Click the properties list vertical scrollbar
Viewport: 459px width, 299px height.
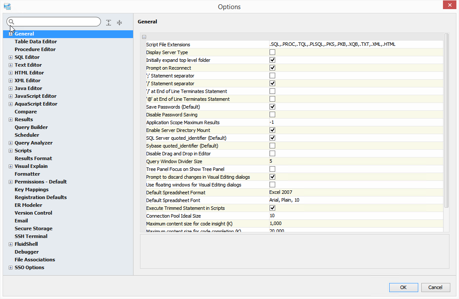pyautogui.click(x=446, y=121)
